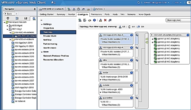191x110 pixels.
Task: Open the topology plus filter dropdown
Action: coord(178,20)
